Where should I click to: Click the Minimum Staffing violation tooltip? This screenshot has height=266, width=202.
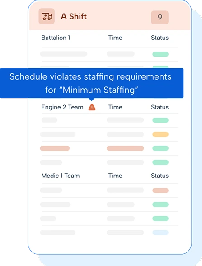[x=92, y=83]
